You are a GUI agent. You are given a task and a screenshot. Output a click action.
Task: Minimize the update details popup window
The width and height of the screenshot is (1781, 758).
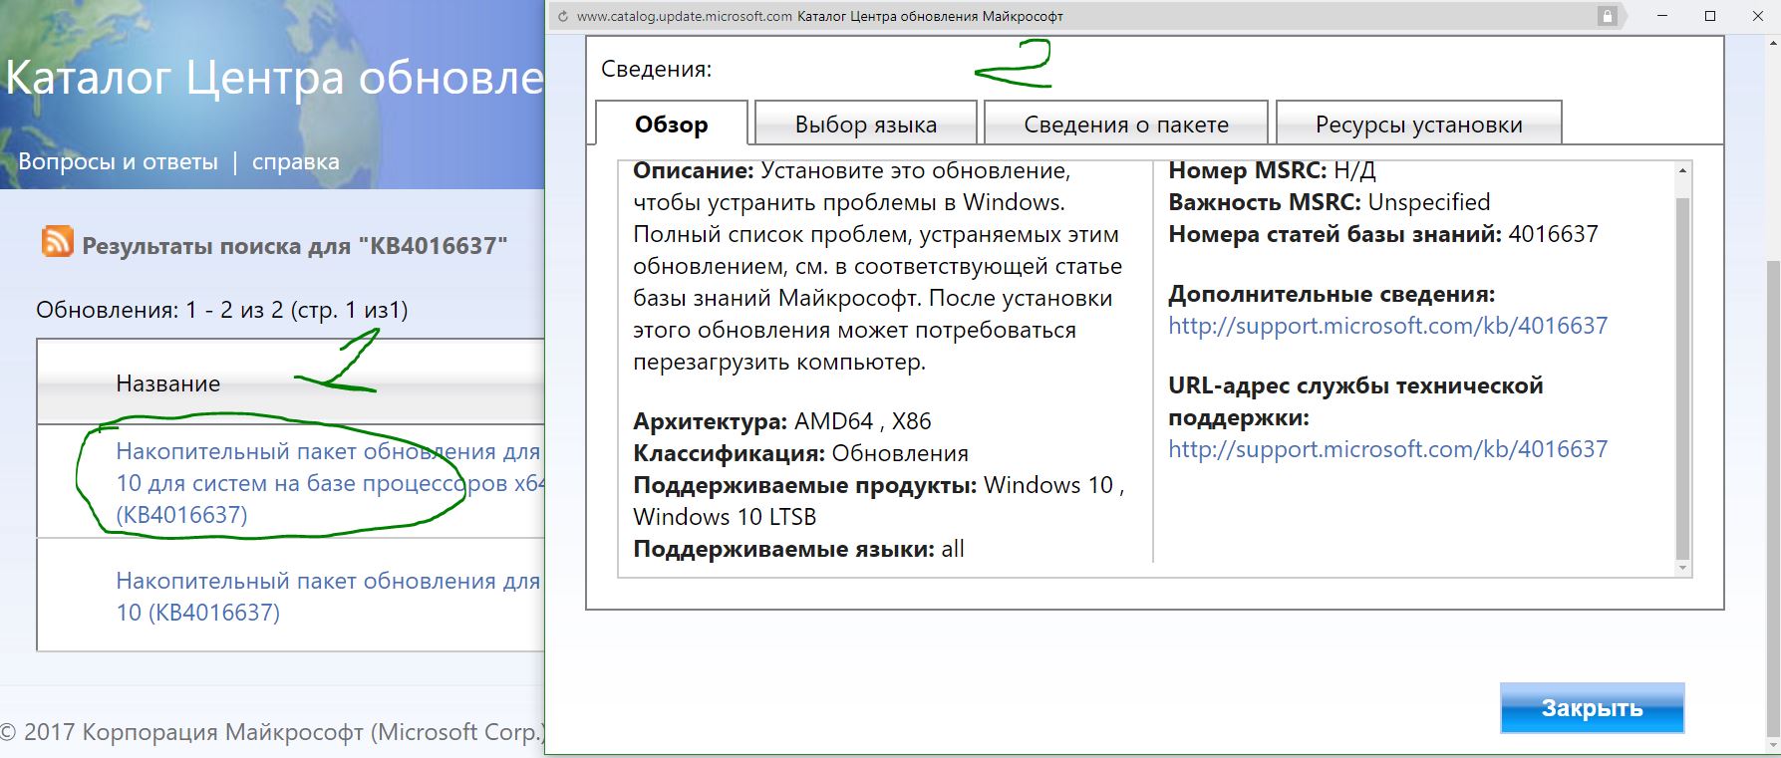[x=1662, y=16]
